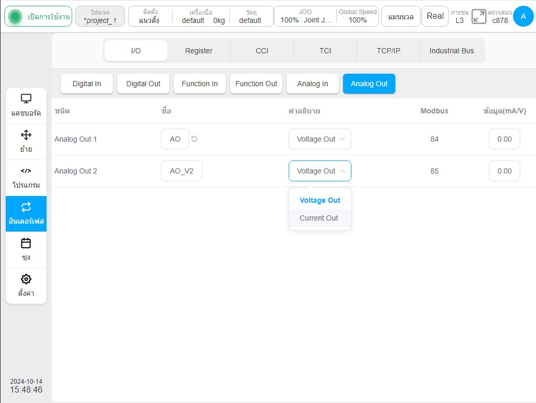Click the Analog Out 1 dropdown chevron
Viewport: 536px width, 403px height.
coord(342,139)
